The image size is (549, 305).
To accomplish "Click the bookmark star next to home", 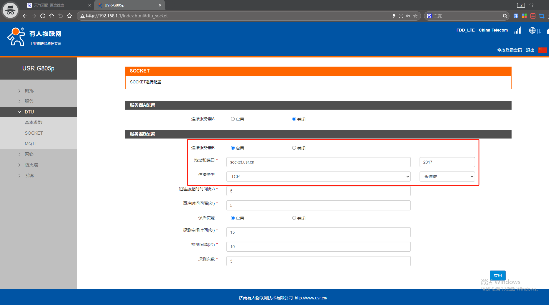I will (69, 16).
